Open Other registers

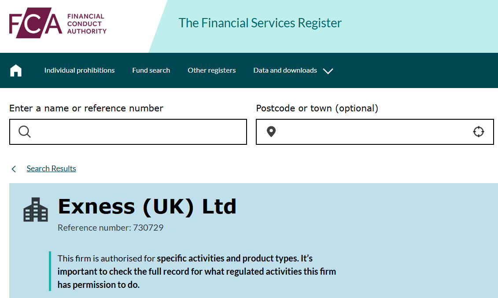click(211, 70)
